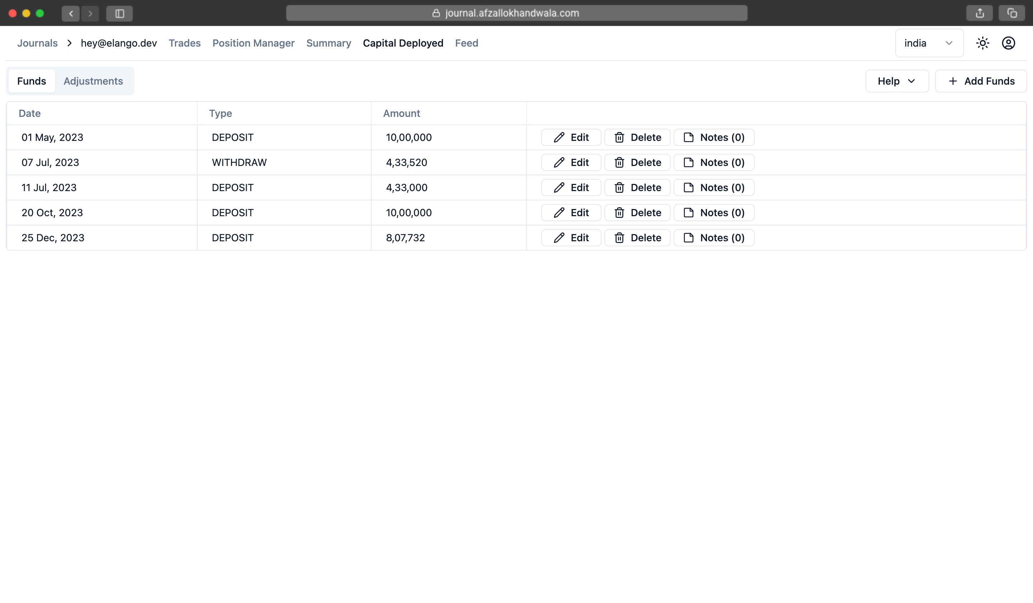Click the breadcrumb chevron after Journals
The height and width of the screenshot is (603, 1033).
point(69,43)
